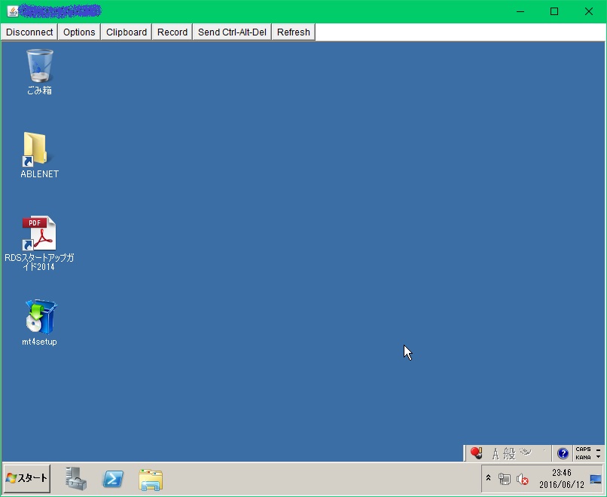Select the RDSスタートアップガイド2014 PDF shortcut
Screen dimensions: 607x497
point(39,243)
